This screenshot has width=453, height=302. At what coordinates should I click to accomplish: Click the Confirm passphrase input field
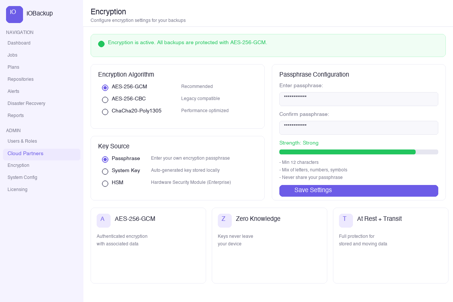(x=359, y=128)
